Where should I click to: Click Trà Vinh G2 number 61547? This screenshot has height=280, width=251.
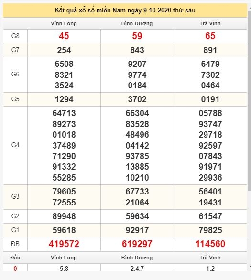coord(210,216)
